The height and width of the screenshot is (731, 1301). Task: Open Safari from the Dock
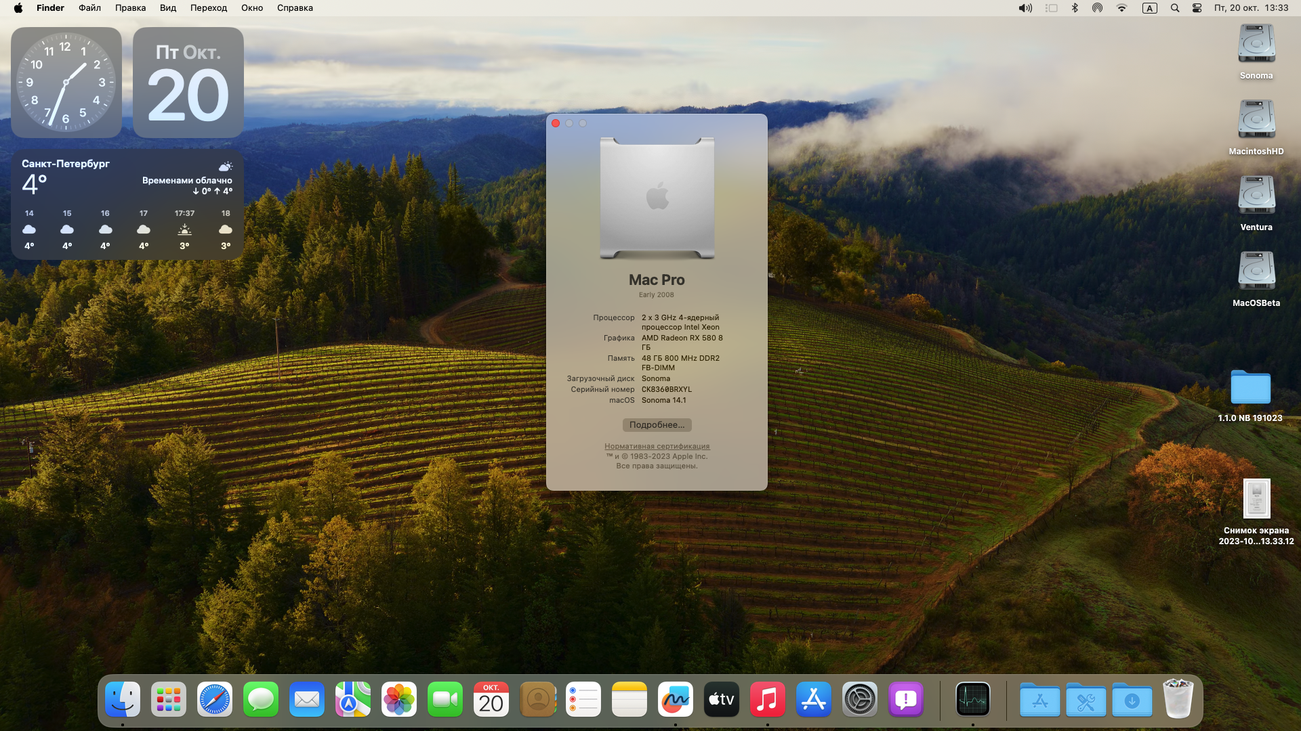[x=215, y=700]
